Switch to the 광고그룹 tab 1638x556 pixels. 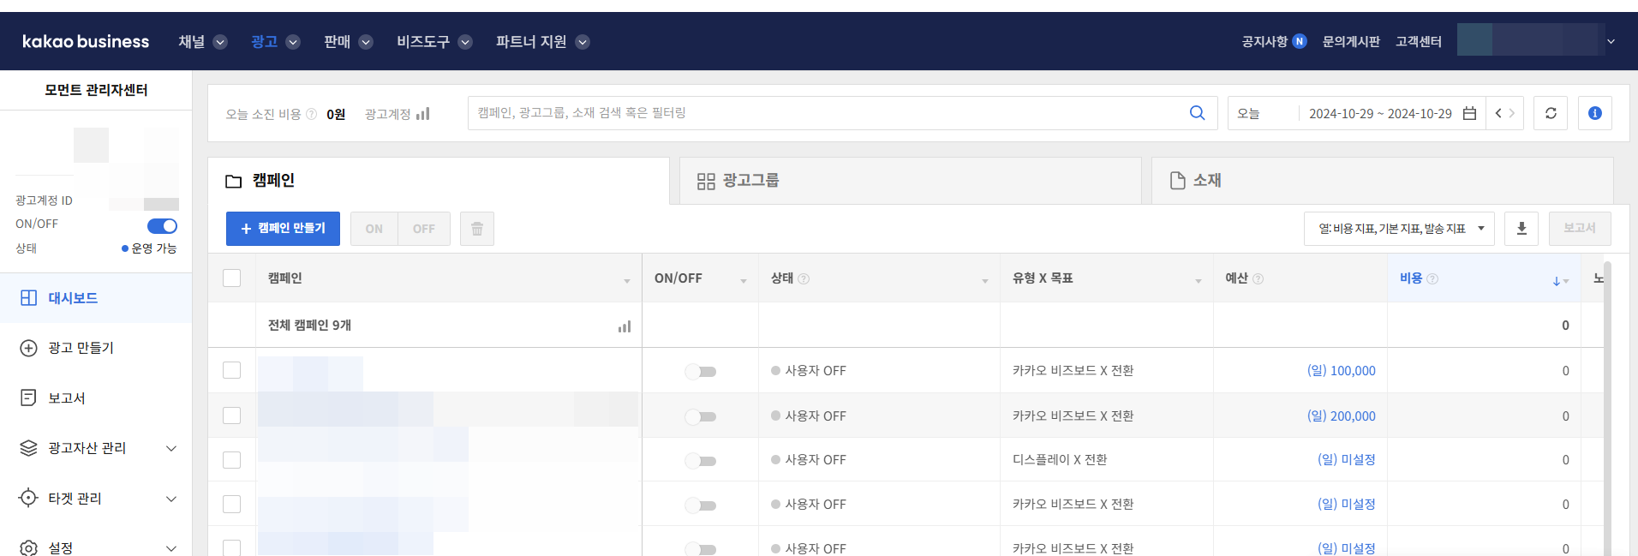click(910, 181)
